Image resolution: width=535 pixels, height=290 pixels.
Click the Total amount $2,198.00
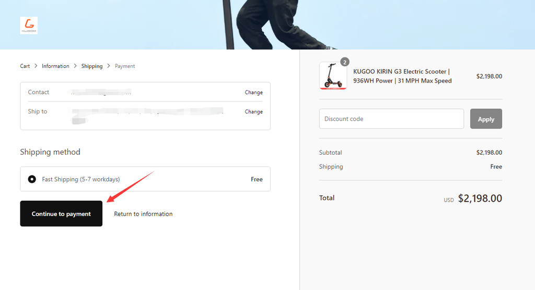480,198
